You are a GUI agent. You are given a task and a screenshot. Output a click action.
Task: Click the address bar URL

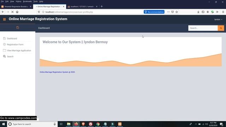point(69,12)
